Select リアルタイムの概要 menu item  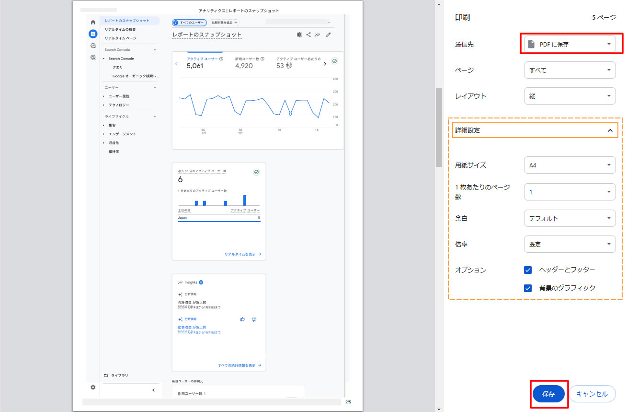point(120,29)
